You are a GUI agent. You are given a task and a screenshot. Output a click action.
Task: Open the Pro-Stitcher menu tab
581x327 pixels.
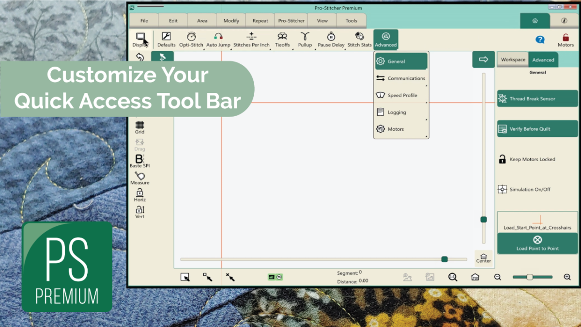(x=291, y=21)
